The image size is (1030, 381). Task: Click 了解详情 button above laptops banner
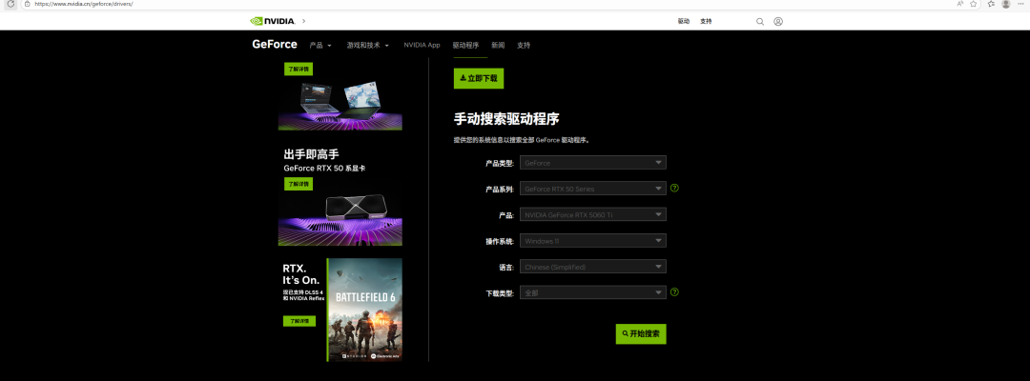pyautogui.click(x=299, y=69)
